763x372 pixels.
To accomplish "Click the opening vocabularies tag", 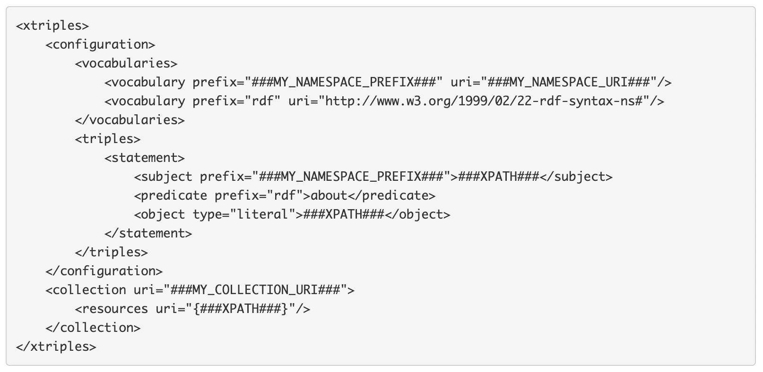I will point(126,63).
